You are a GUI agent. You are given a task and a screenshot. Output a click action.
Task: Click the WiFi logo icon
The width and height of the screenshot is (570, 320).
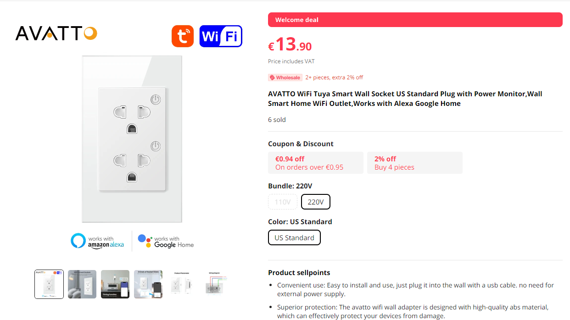click(x=221, y=36)
